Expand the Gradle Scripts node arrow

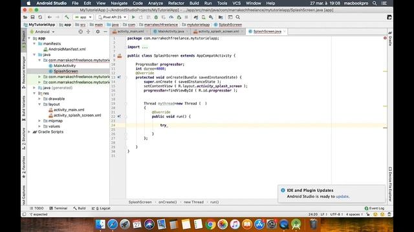pos(29,131)
